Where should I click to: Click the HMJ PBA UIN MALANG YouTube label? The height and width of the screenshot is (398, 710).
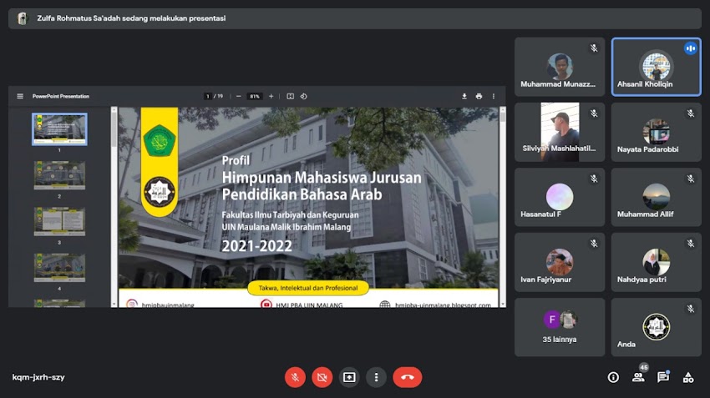309,305
